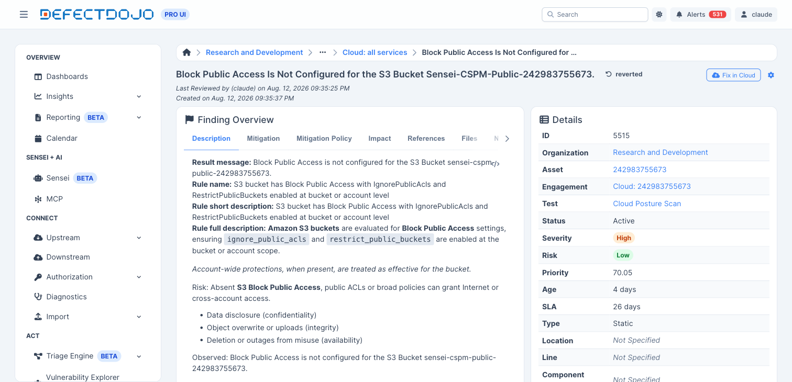Screen dimensions: 792x382
Task: Open Engagement link Cloud: 242983755673
Action: click(652, 187)
